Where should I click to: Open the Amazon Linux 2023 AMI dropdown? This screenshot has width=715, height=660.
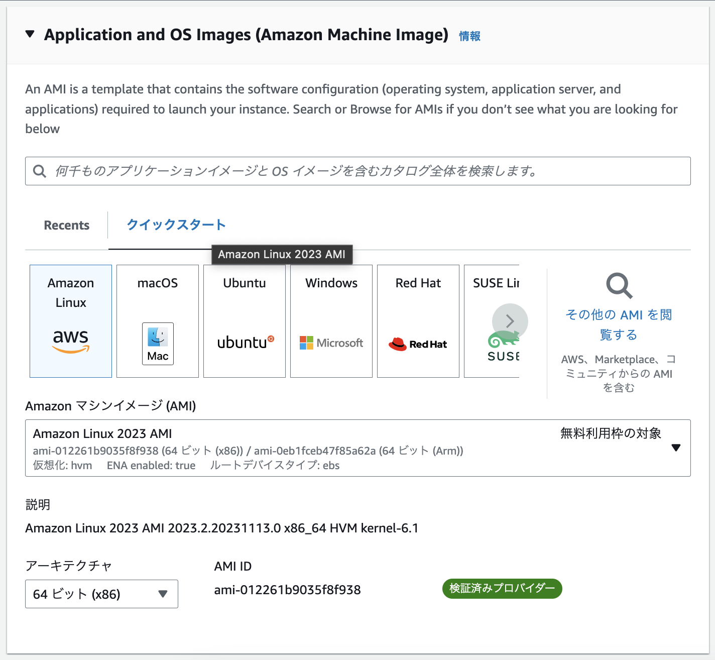click(x=357, y=448)
